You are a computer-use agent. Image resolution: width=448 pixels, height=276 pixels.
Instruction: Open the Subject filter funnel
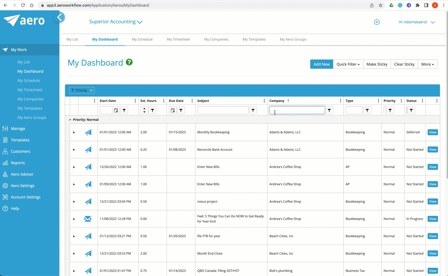point(253,110)
